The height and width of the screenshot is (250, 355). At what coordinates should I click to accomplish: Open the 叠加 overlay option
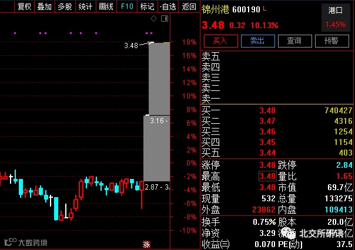click(44, 6)
